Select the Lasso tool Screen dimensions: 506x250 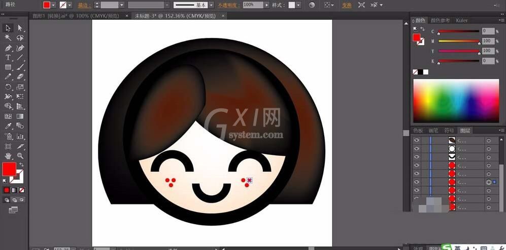(x=20, y=38)
